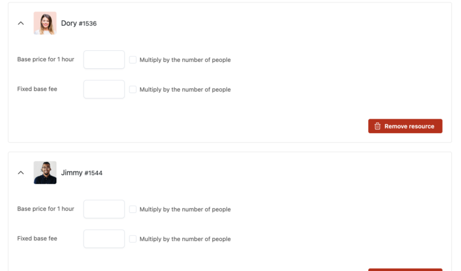Click Jimmy's profile photo
This screenshot has height=271, width=461.
pos(45,173)
